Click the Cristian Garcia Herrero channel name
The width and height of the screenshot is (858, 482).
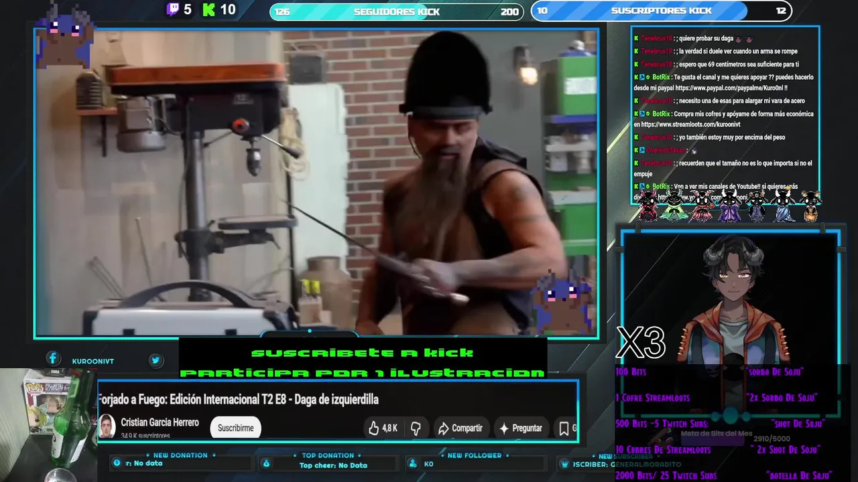click(160, 422)
